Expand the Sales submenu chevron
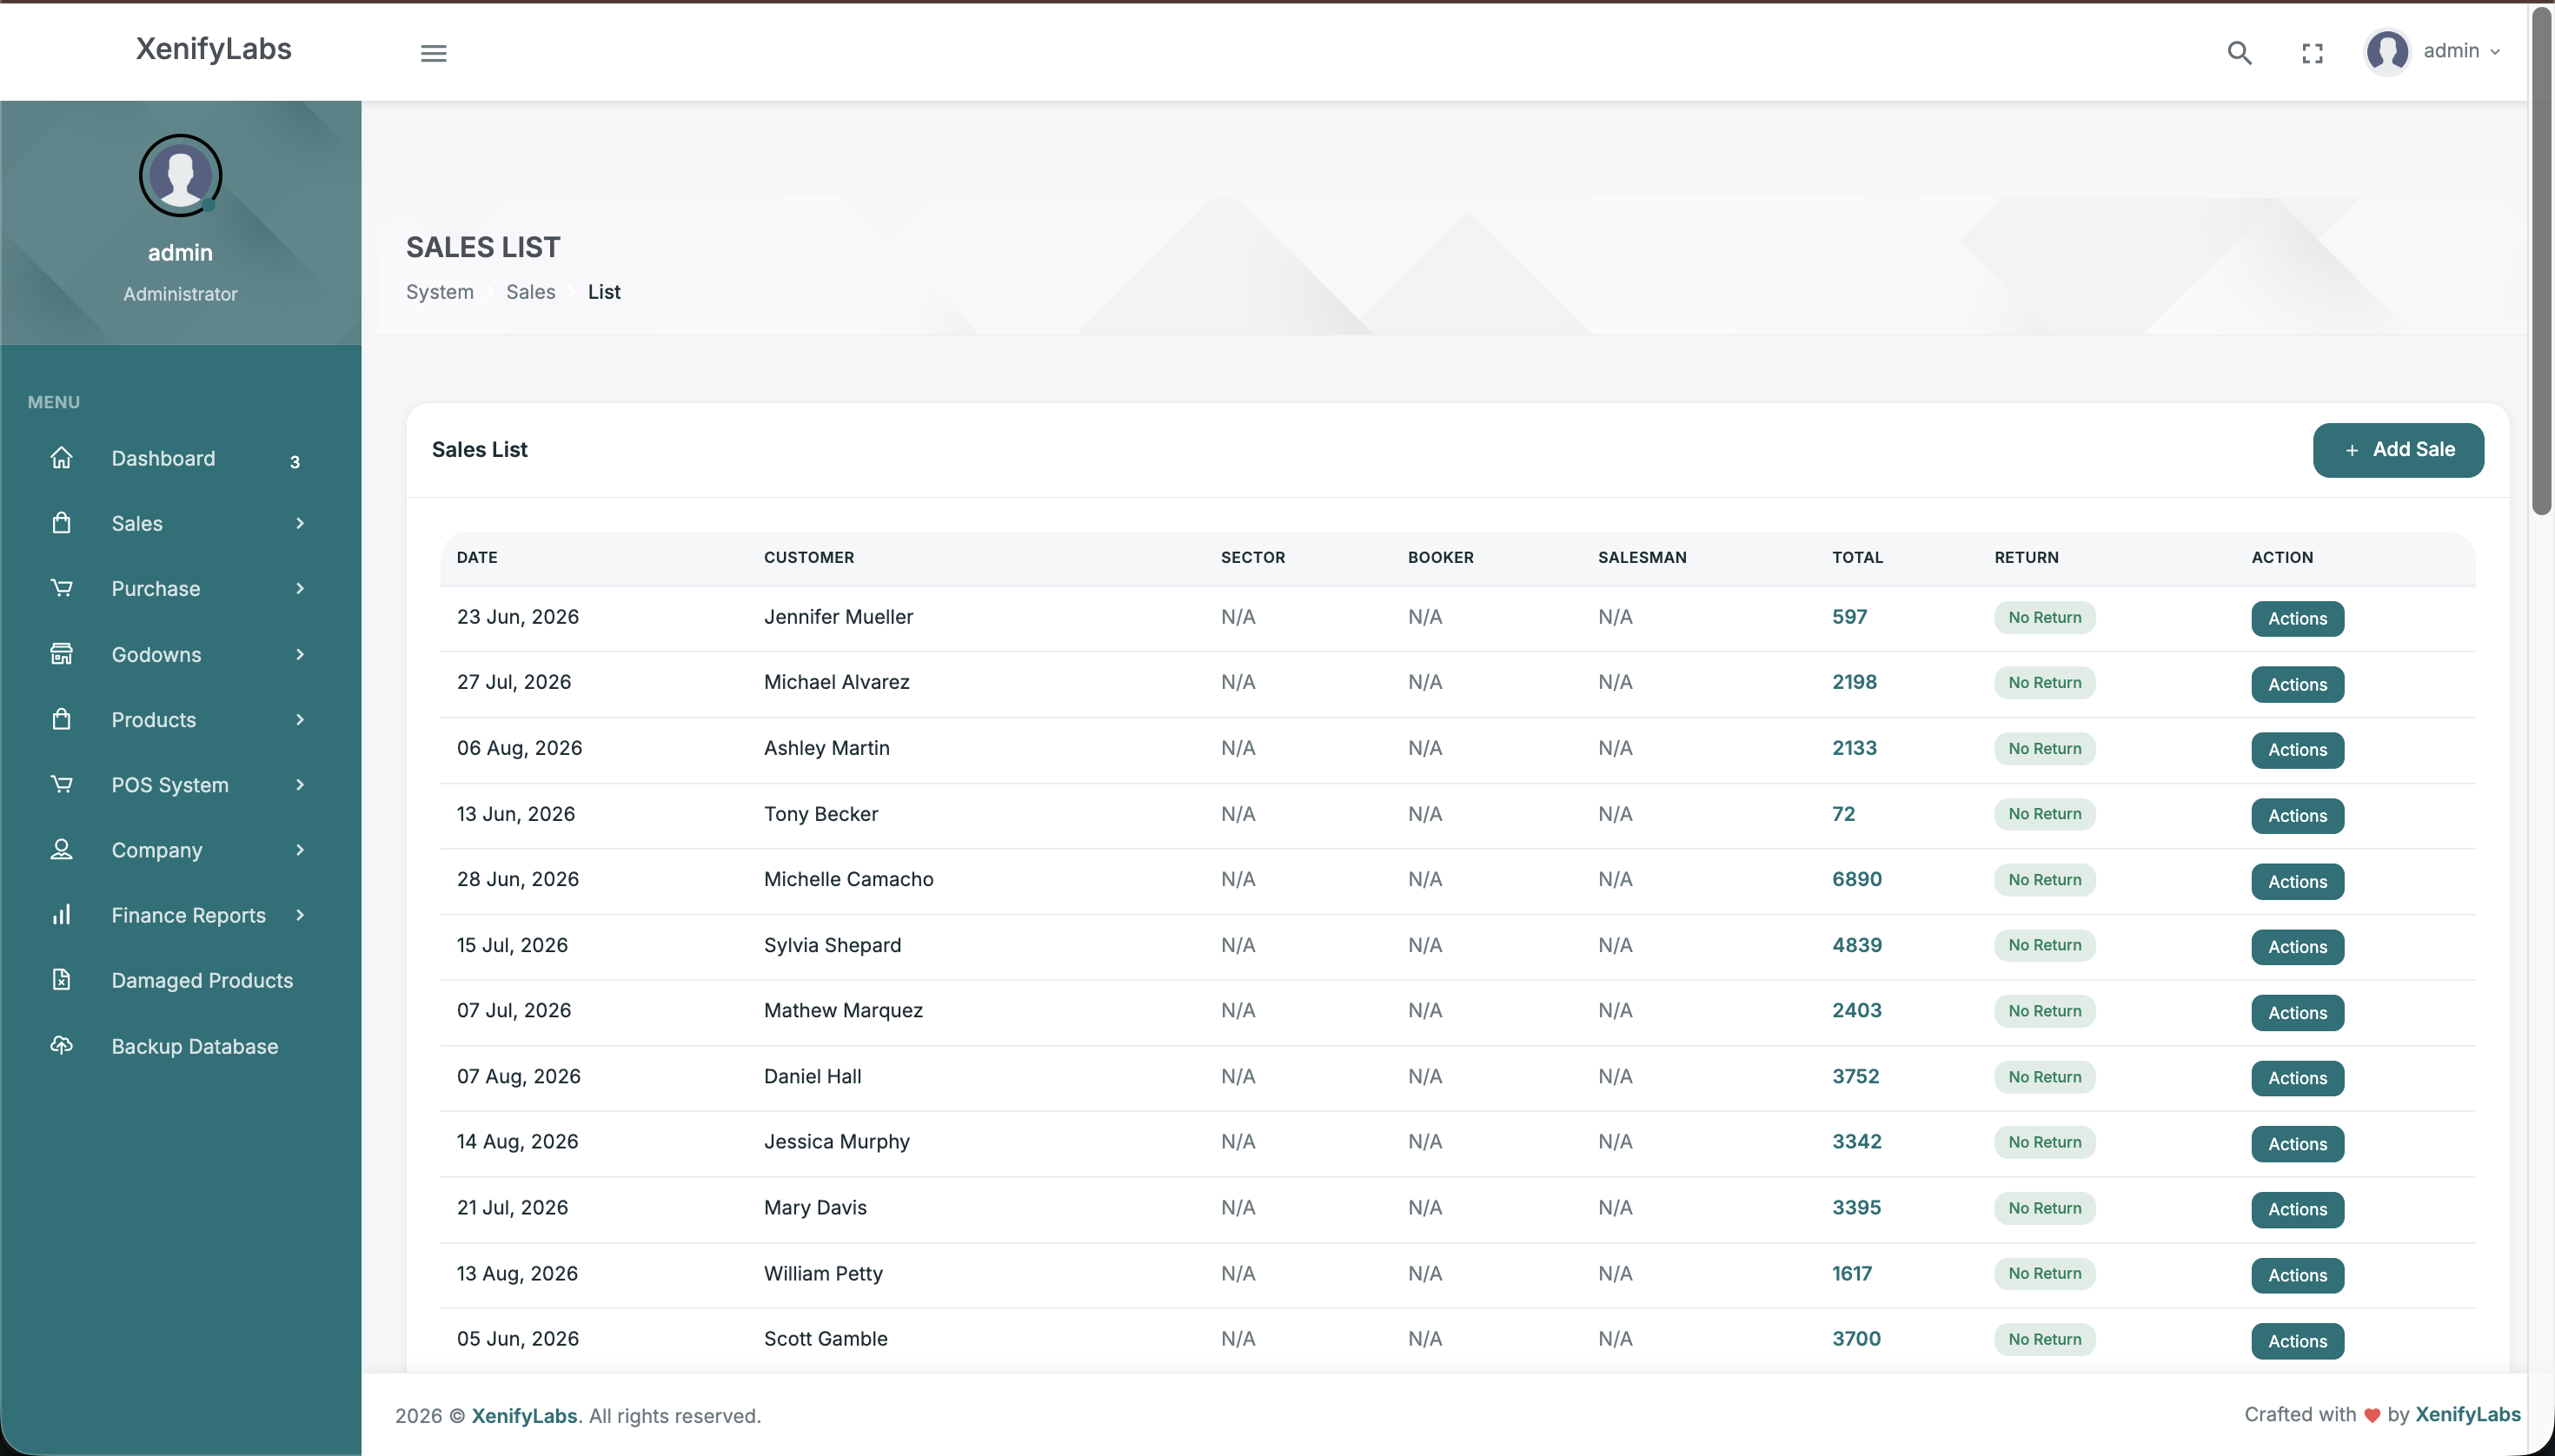The height and width of the screenshot is (1456, 2555). click(299, 523)
